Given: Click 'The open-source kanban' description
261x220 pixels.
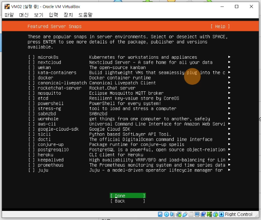Looking at the screenshot, I should 117,67.
